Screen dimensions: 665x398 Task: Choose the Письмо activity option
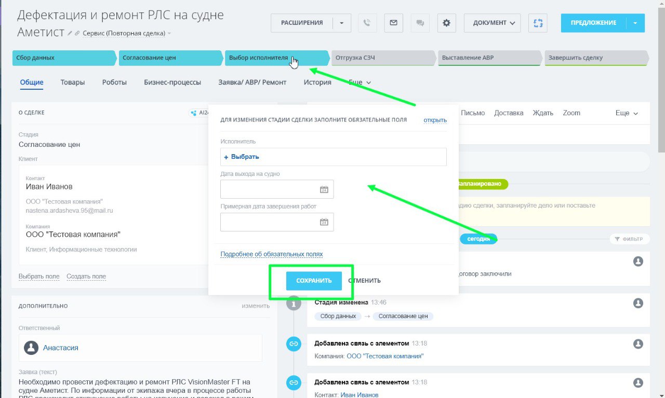tap(473, 113)
